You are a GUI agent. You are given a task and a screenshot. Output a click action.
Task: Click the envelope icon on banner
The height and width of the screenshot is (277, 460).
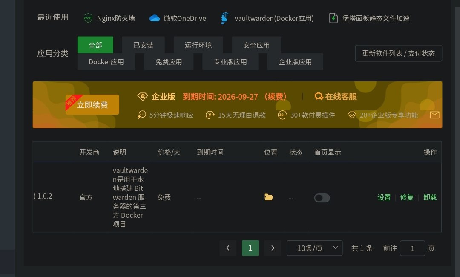coord(434,115)
